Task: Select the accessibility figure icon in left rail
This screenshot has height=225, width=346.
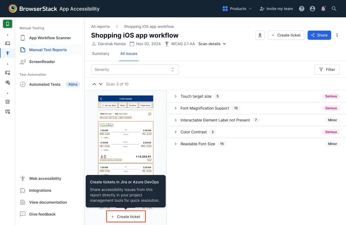Action: [8, 53]
